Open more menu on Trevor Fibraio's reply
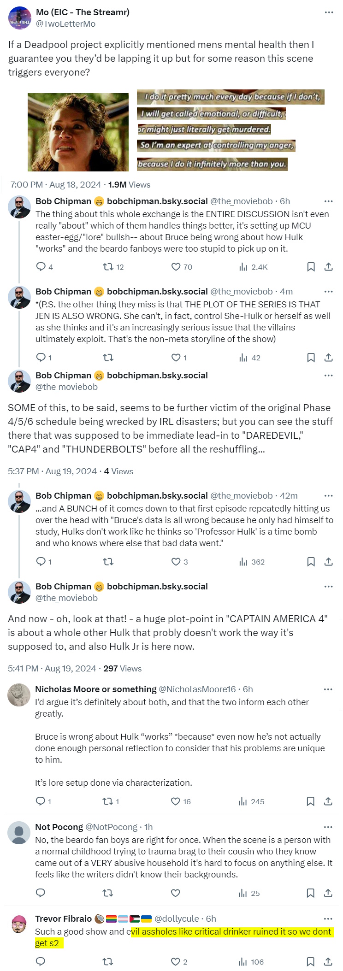The image size is (343, 971). pyautogui.click(x=328, y=919)
